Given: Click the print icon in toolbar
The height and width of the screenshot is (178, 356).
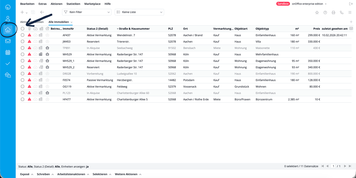Looking at the screenshot, I should 333,13.
